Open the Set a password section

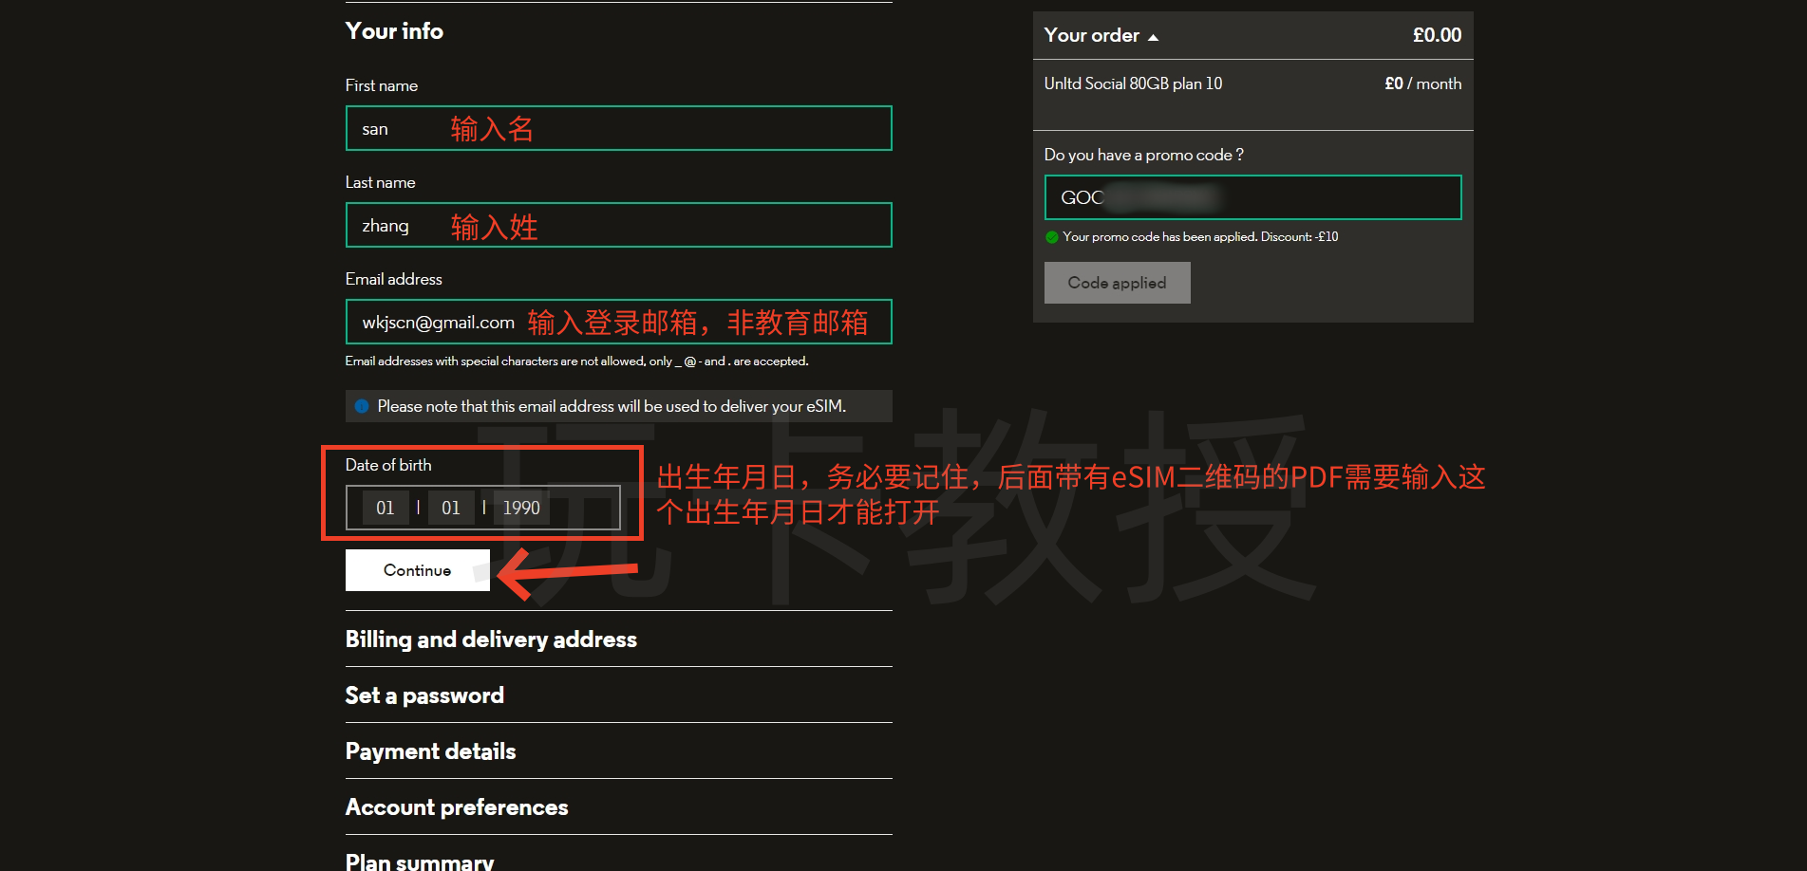pos(424,695)
